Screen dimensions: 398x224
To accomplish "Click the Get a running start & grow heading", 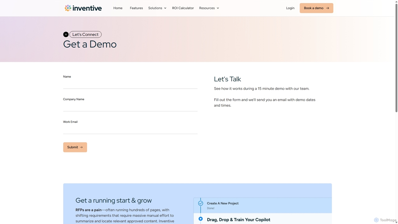I will pyautogui.click(x=113, y=200).
